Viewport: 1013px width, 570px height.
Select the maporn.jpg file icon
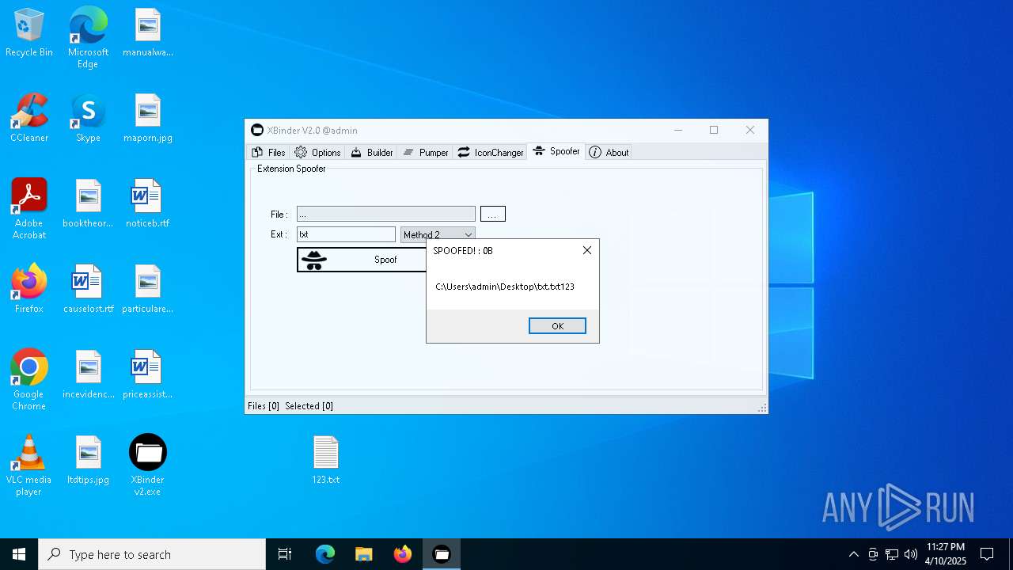pyautogui.click(x=148, y=119)
